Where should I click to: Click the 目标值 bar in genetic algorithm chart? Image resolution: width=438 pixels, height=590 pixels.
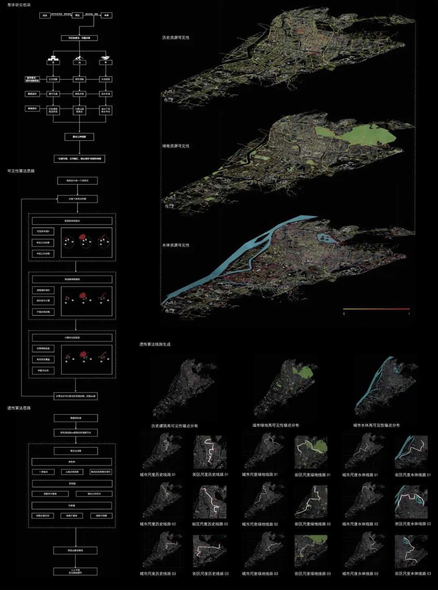coord(72,484)
